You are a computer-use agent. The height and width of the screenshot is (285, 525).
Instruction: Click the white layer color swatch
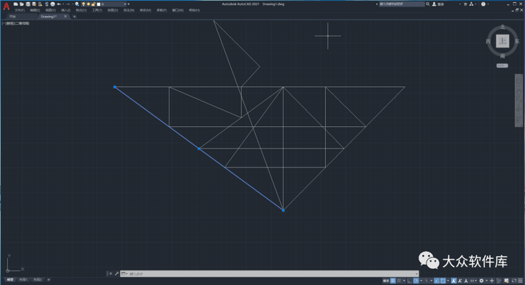coord(98,4)
